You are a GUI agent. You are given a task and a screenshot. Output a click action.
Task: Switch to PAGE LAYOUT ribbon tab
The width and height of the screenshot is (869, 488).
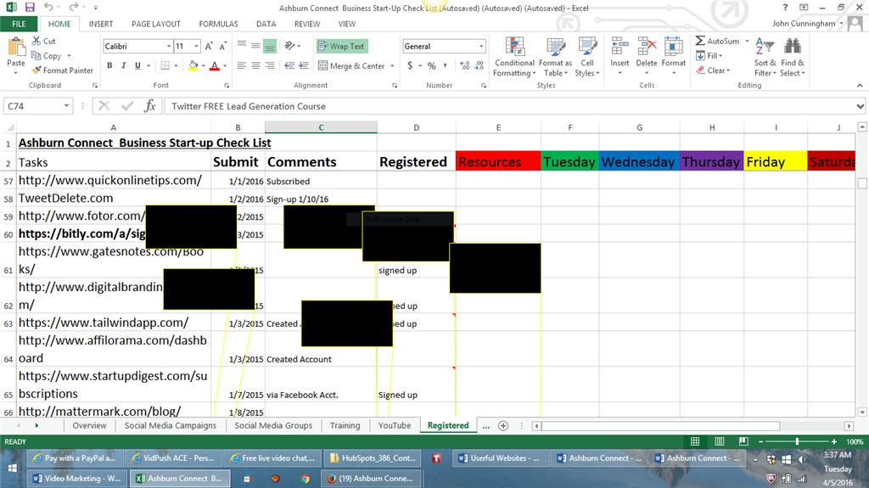(156, 24)
